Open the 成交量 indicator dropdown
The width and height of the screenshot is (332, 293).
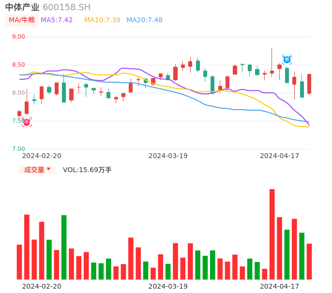point(37,170)
